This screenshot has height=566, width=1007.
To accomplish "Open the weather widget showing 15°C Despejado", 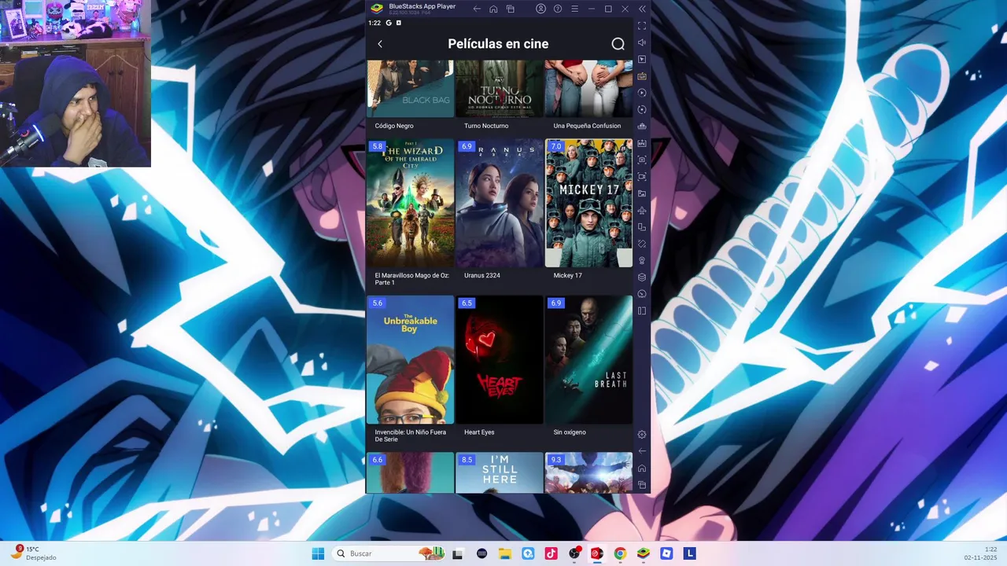I will pyautogui.click(x=32, y=553).
